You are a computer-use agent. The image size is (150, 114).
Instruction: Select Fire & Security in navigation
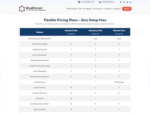point(98,9)
